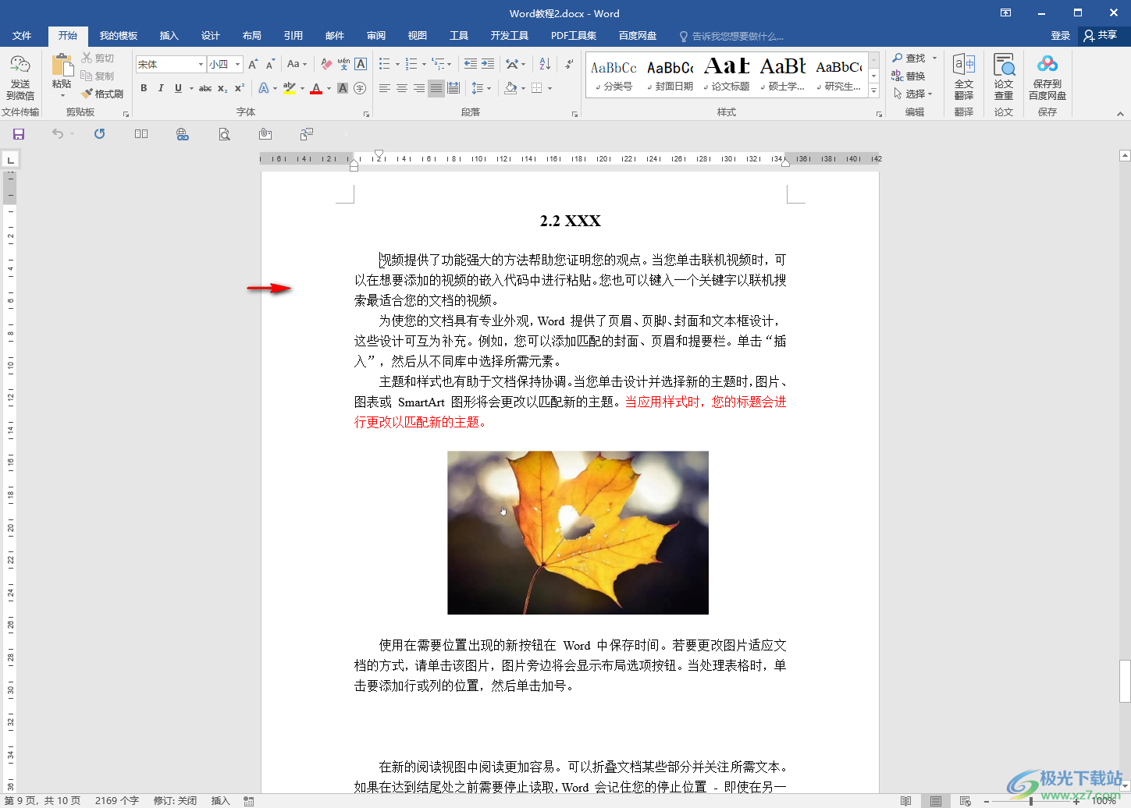Open the font size dropdown (小四)

238,64
